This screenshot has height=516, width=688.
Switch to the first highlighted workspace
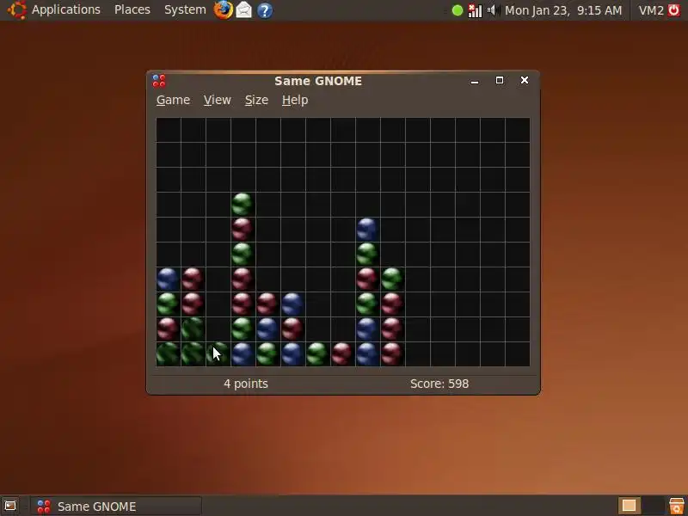click(629, 506)
